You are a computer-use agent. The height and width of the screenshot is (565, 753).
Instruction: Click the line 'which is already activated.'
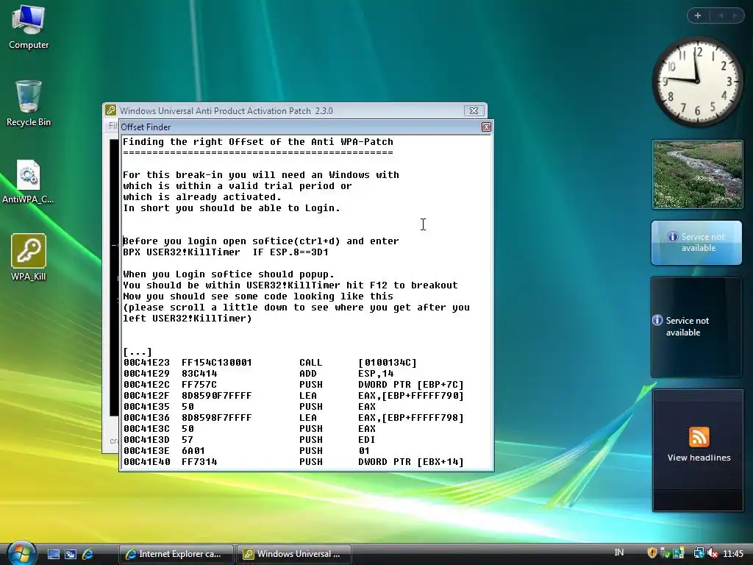pyautogui.click(x=202, y=197)
